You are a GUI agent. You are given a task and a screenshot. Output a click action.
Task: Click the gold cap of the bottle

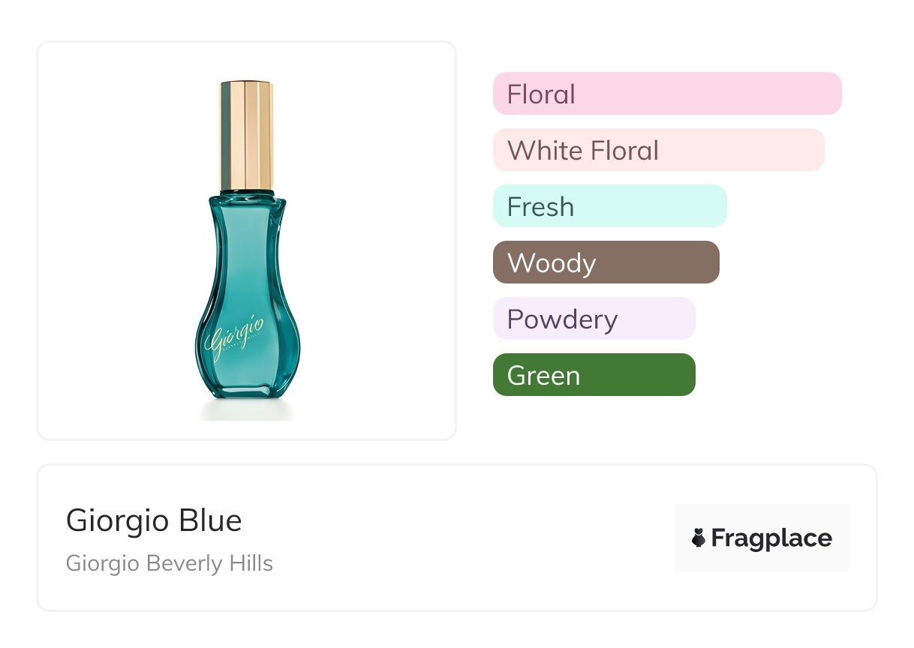[247, 135]
